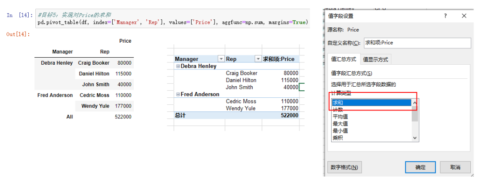
Task: Click Debra Henley in the pandas output
Action: click(57, 63)
